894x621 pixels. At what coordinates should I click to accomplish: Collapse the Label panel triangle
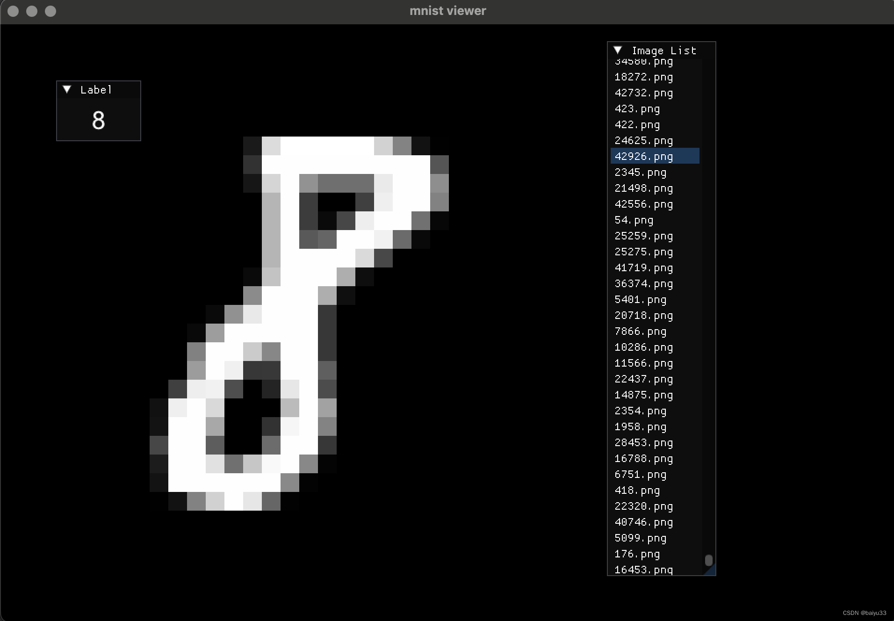tap(67, 89)
